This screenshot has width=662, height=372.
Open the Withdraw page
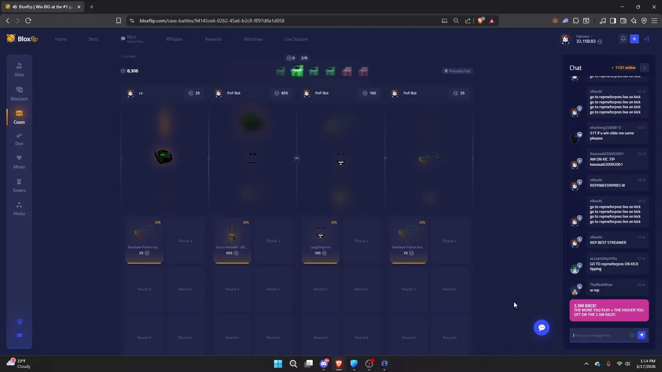click(x=253, y=39)
